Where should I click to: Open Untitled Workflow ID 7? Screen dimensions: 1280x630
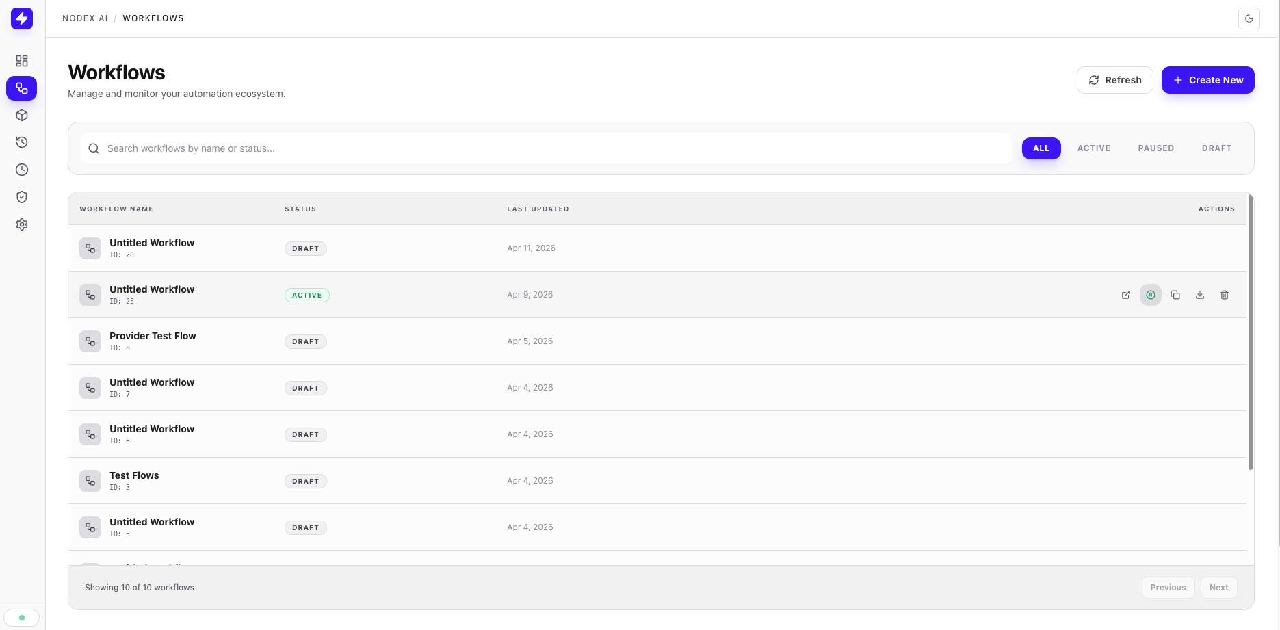[x=152, y=382]
